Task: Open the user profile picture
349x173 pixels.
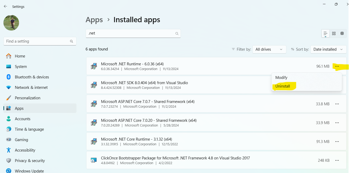Action: pyautogui.click(x=11, y=23)
